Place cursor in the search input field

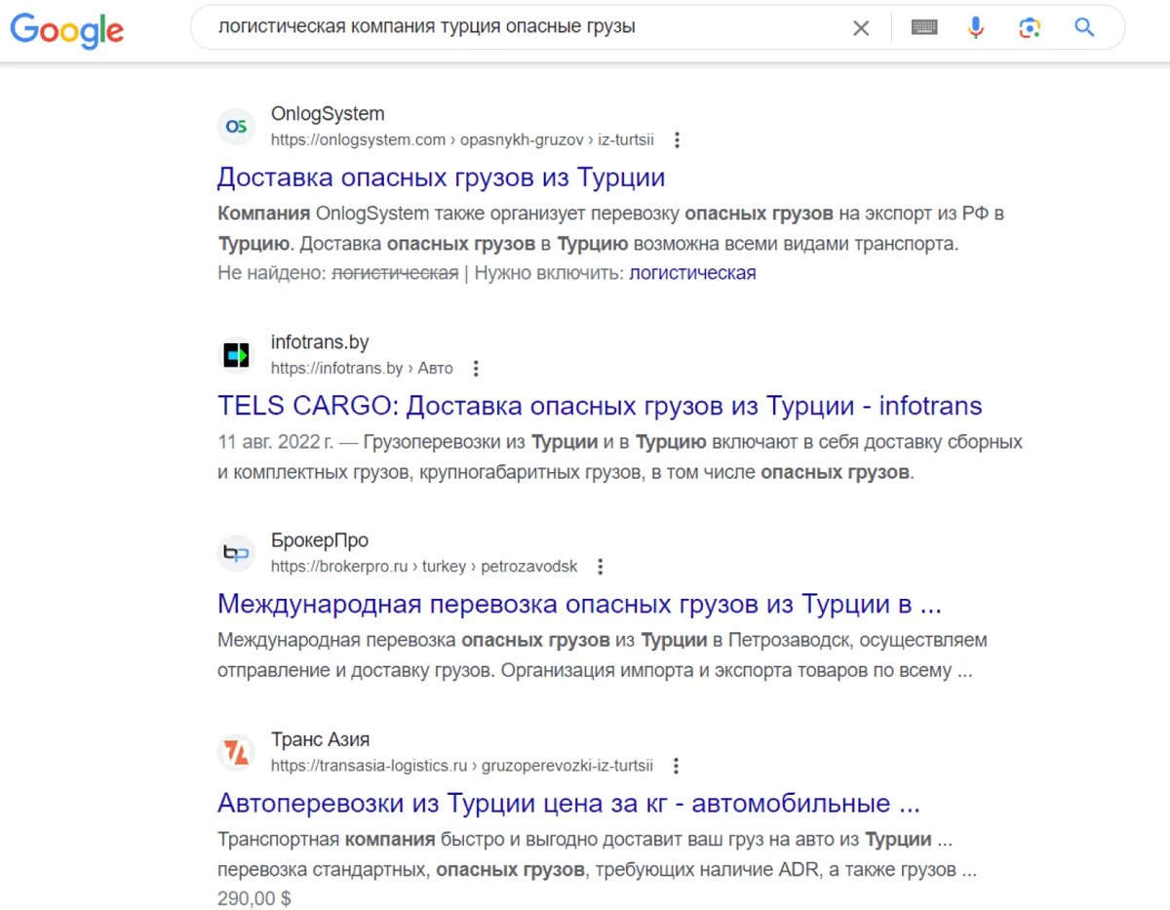click(x=536, y=27)
